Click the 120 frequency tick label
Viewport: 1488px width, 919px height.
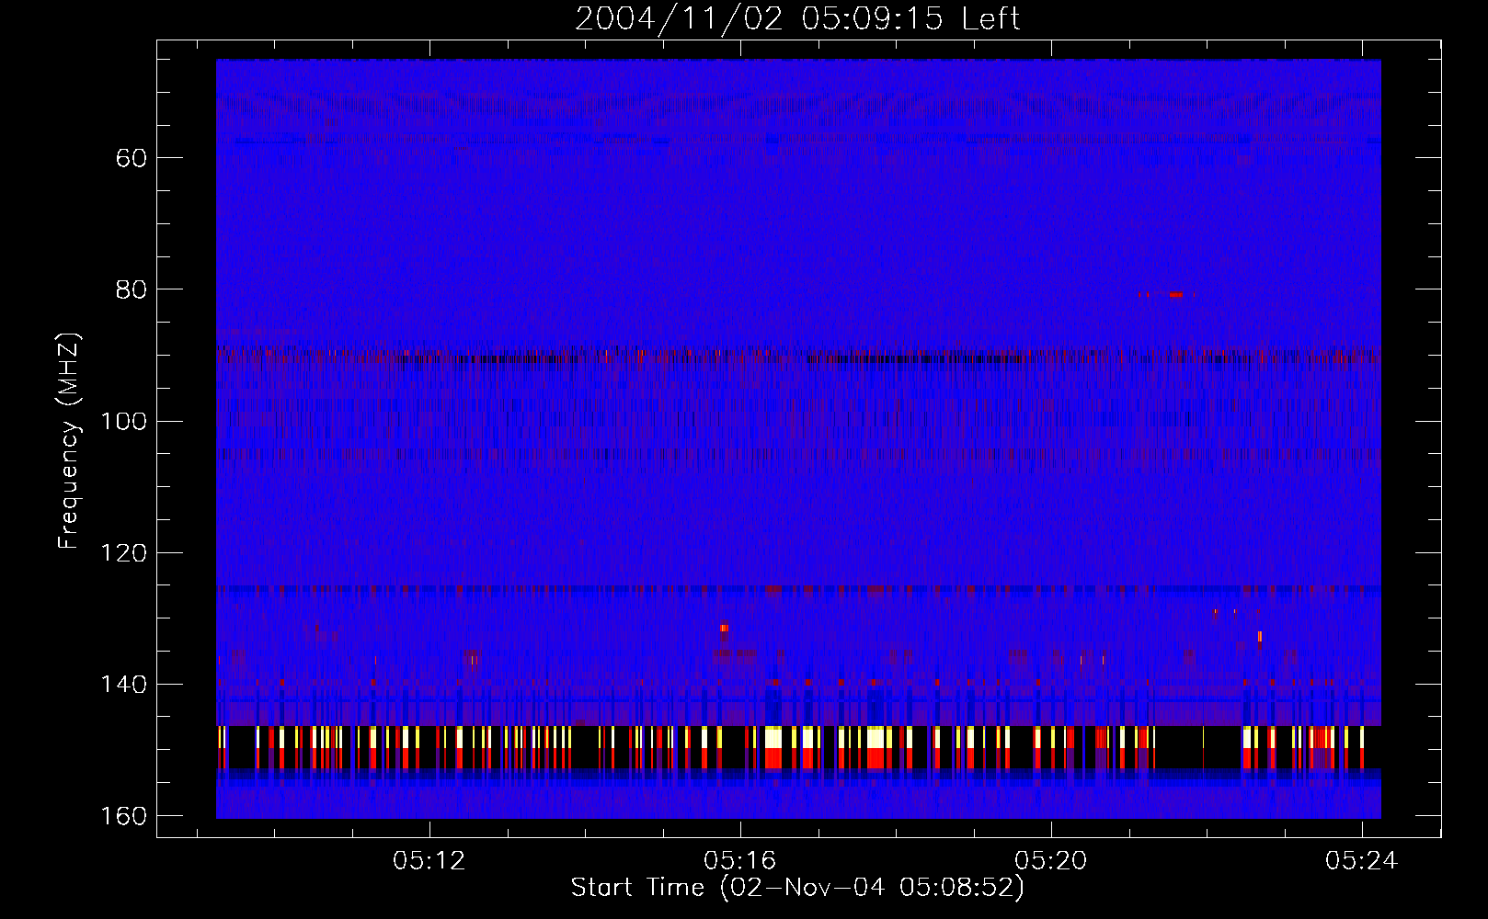tap(124, 553)
